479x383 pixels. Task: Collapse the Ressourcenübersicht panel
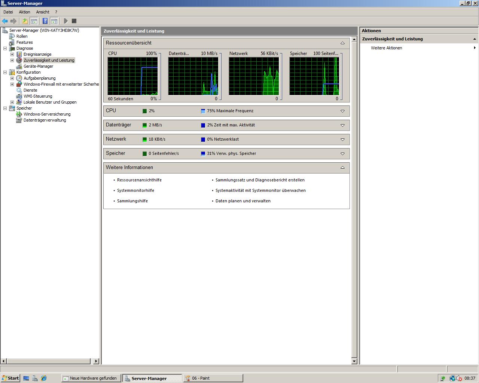tap(342, 43)
